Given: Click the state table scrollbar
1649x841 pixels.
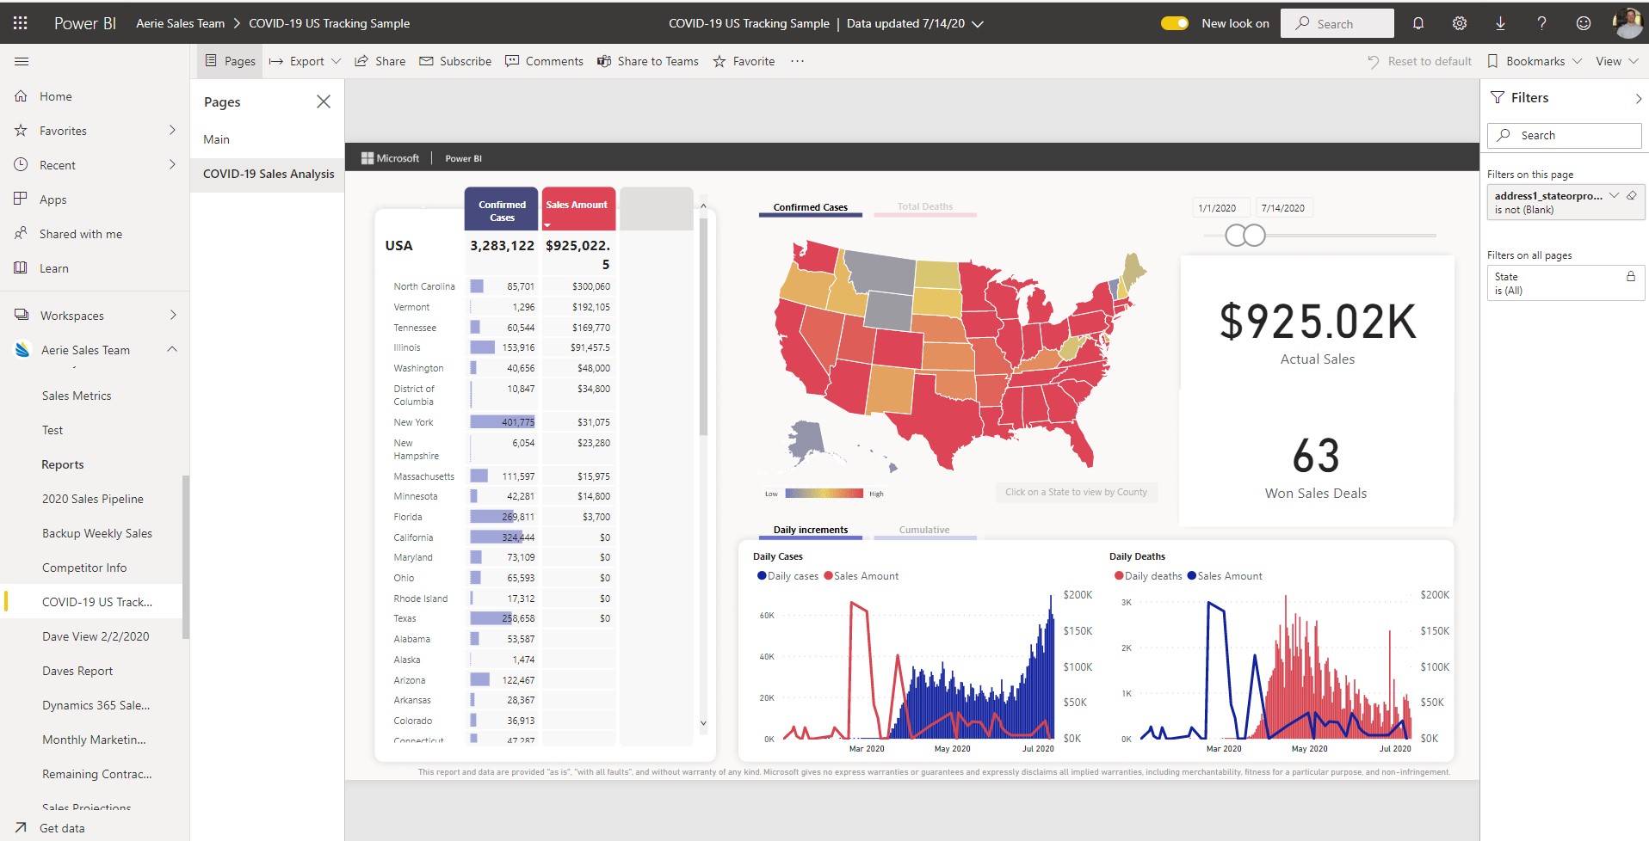Looking at the screenshot, I should (703, 327).
